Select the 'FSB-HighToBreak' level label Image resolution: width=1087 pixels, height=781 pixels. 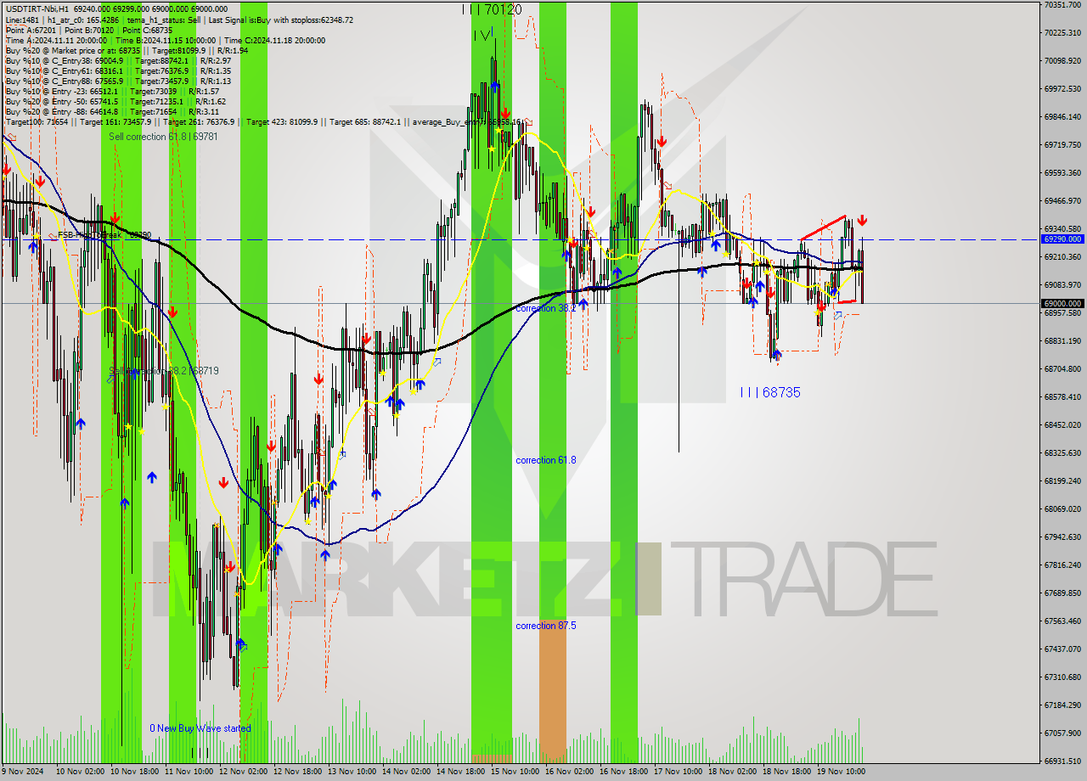point(104,234)
